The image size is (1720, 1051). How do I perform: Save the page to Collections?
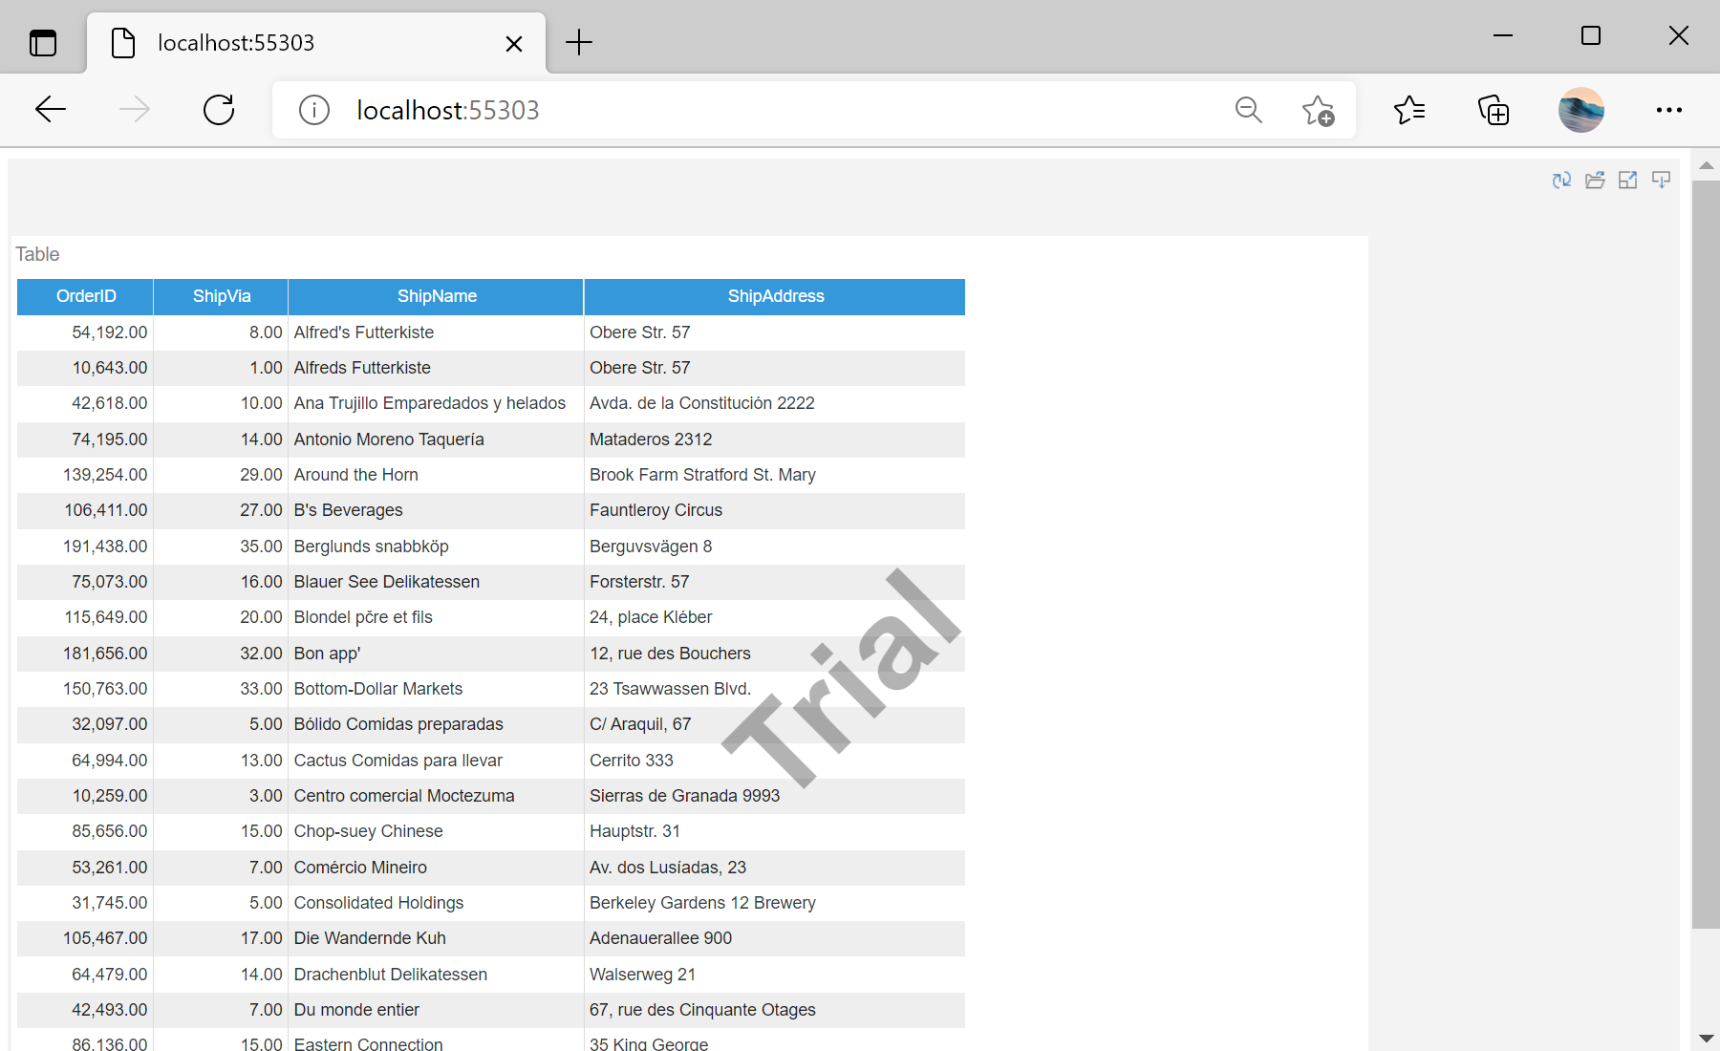click(x=1494, y=110)
